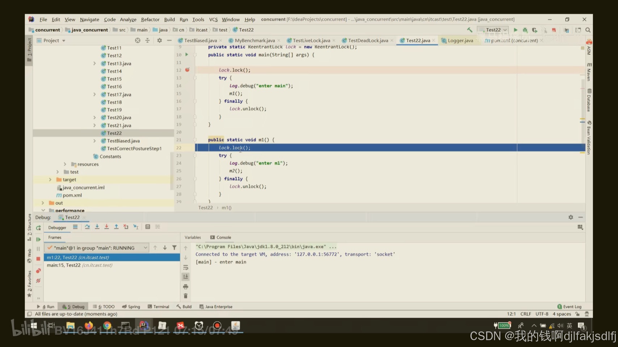Open the Navigate menu
The height and width of the screenshot is (347, 618).
pyautogui.click(x=89, y=20)
